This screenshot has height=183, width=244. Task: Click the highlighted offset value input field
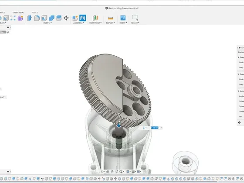tap(155, 128)
